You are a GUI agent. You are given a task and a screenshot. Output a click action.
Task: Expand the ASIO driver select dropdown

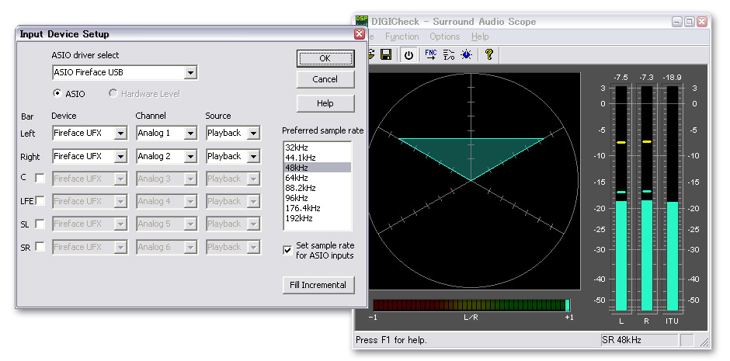coord(191,73)
